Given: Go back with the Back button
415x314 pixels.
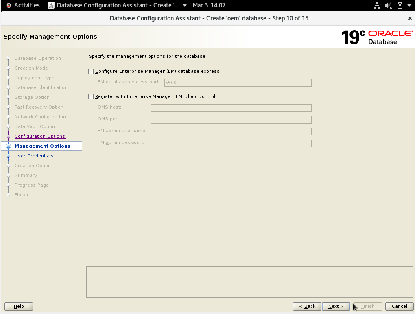Looking at the screenshot, I should pos(307,306).
